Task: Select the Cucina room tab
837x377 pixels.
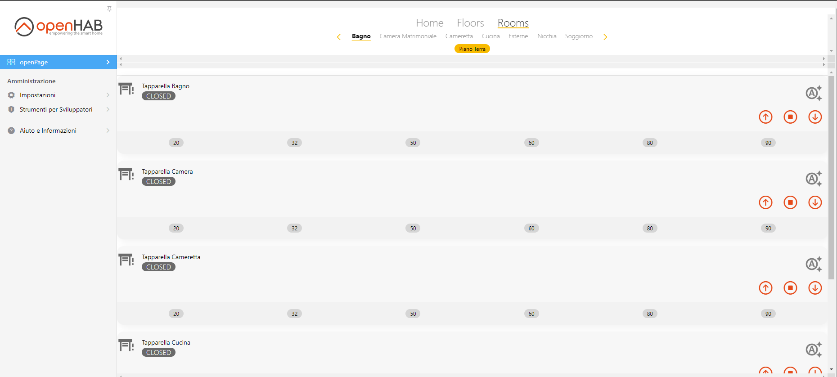Action: tap(490, 36)
